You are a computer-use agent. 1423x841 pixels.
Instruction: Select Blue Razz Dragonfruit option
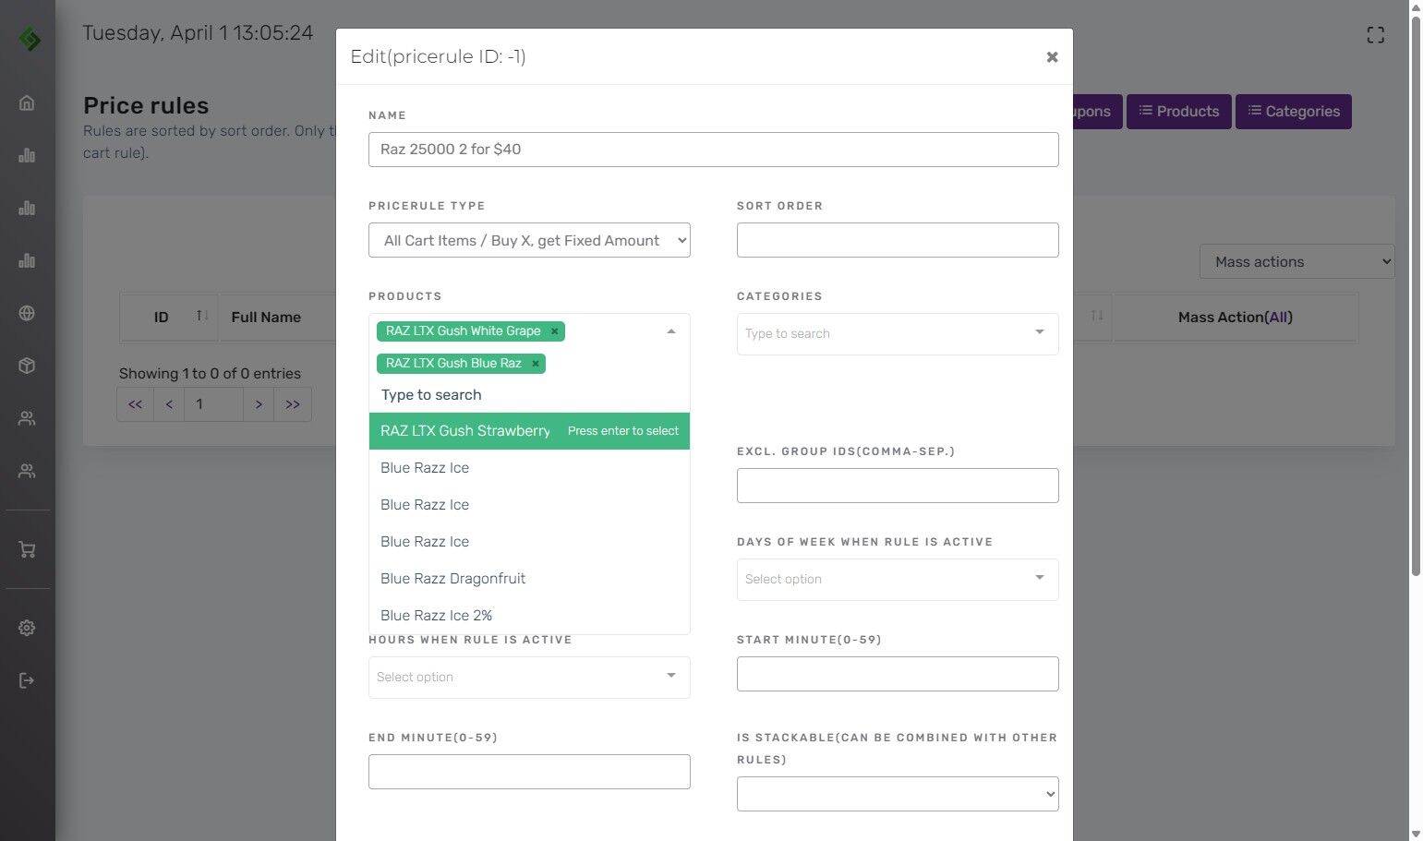point(529,579)
